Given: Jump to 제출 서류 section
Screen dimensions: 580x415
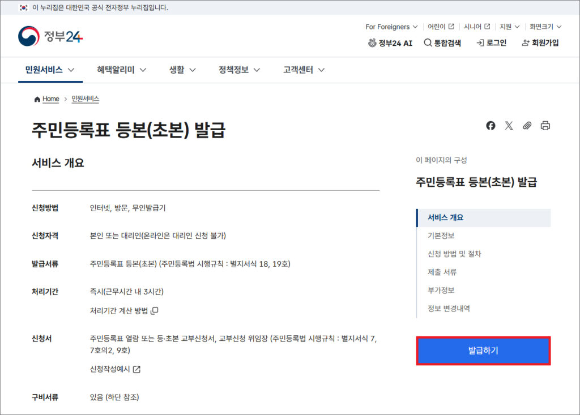Looking at the screenshot, I should coord(442,272).
